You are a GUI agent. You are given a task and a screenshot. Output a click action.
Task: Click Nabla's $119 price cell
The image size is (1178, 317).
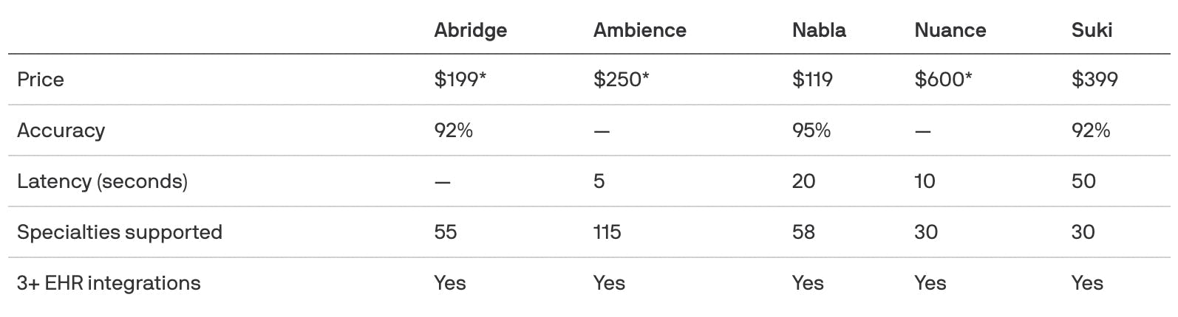tap(812, 80)
